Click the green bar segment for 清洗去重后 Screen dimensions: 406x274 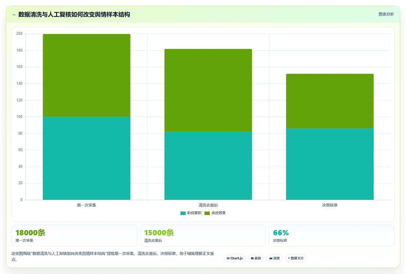tap(208, 90)
